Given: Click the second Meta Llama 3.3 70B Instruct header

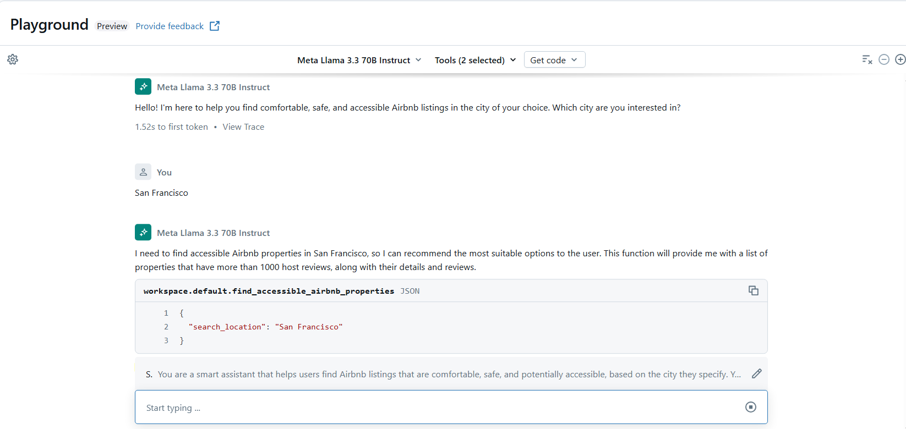Looking at the screenshot, I should pyautogui.click(x=214, y=233).
